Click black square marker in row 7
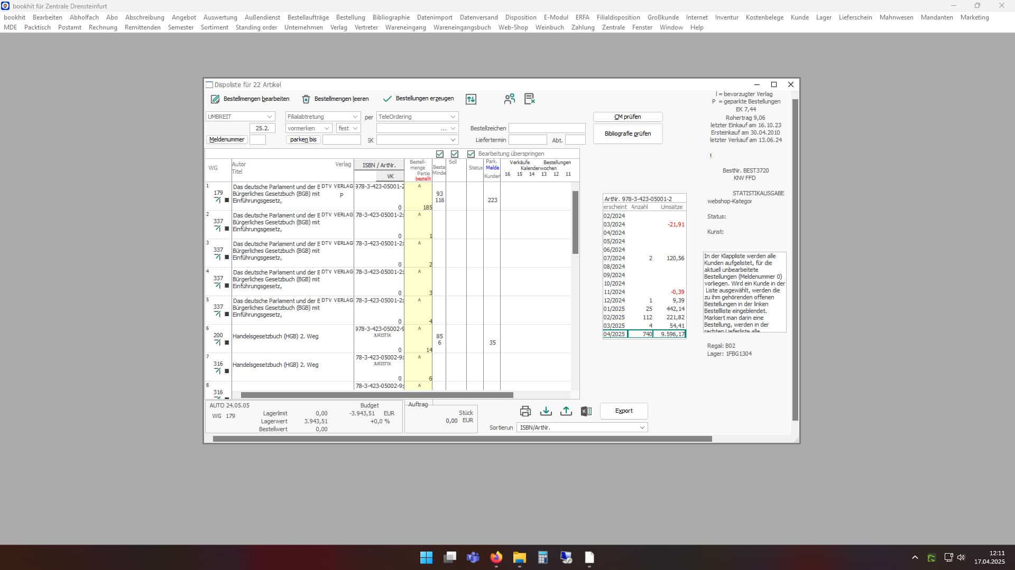This screenshot has height=570, width=1015. tap(227, 371)
